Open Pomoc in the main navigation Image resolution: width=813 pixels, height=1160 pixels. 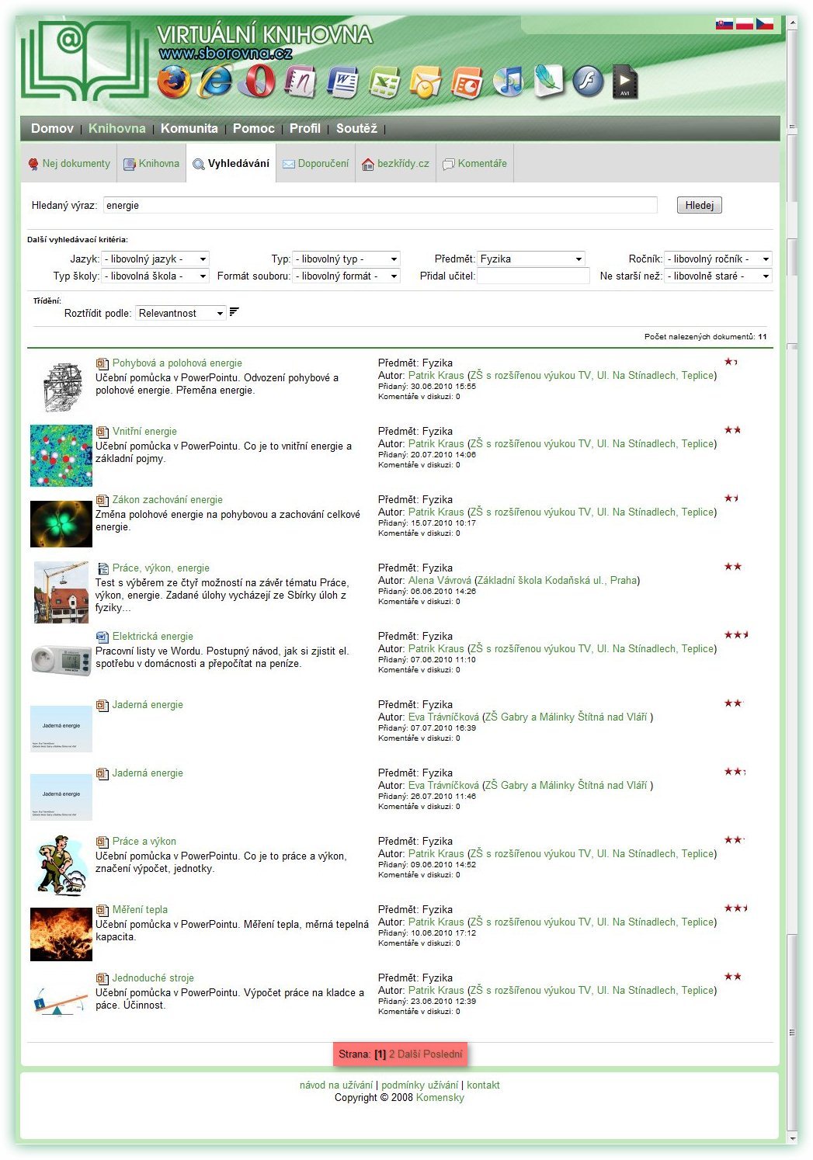click(254, 129)
